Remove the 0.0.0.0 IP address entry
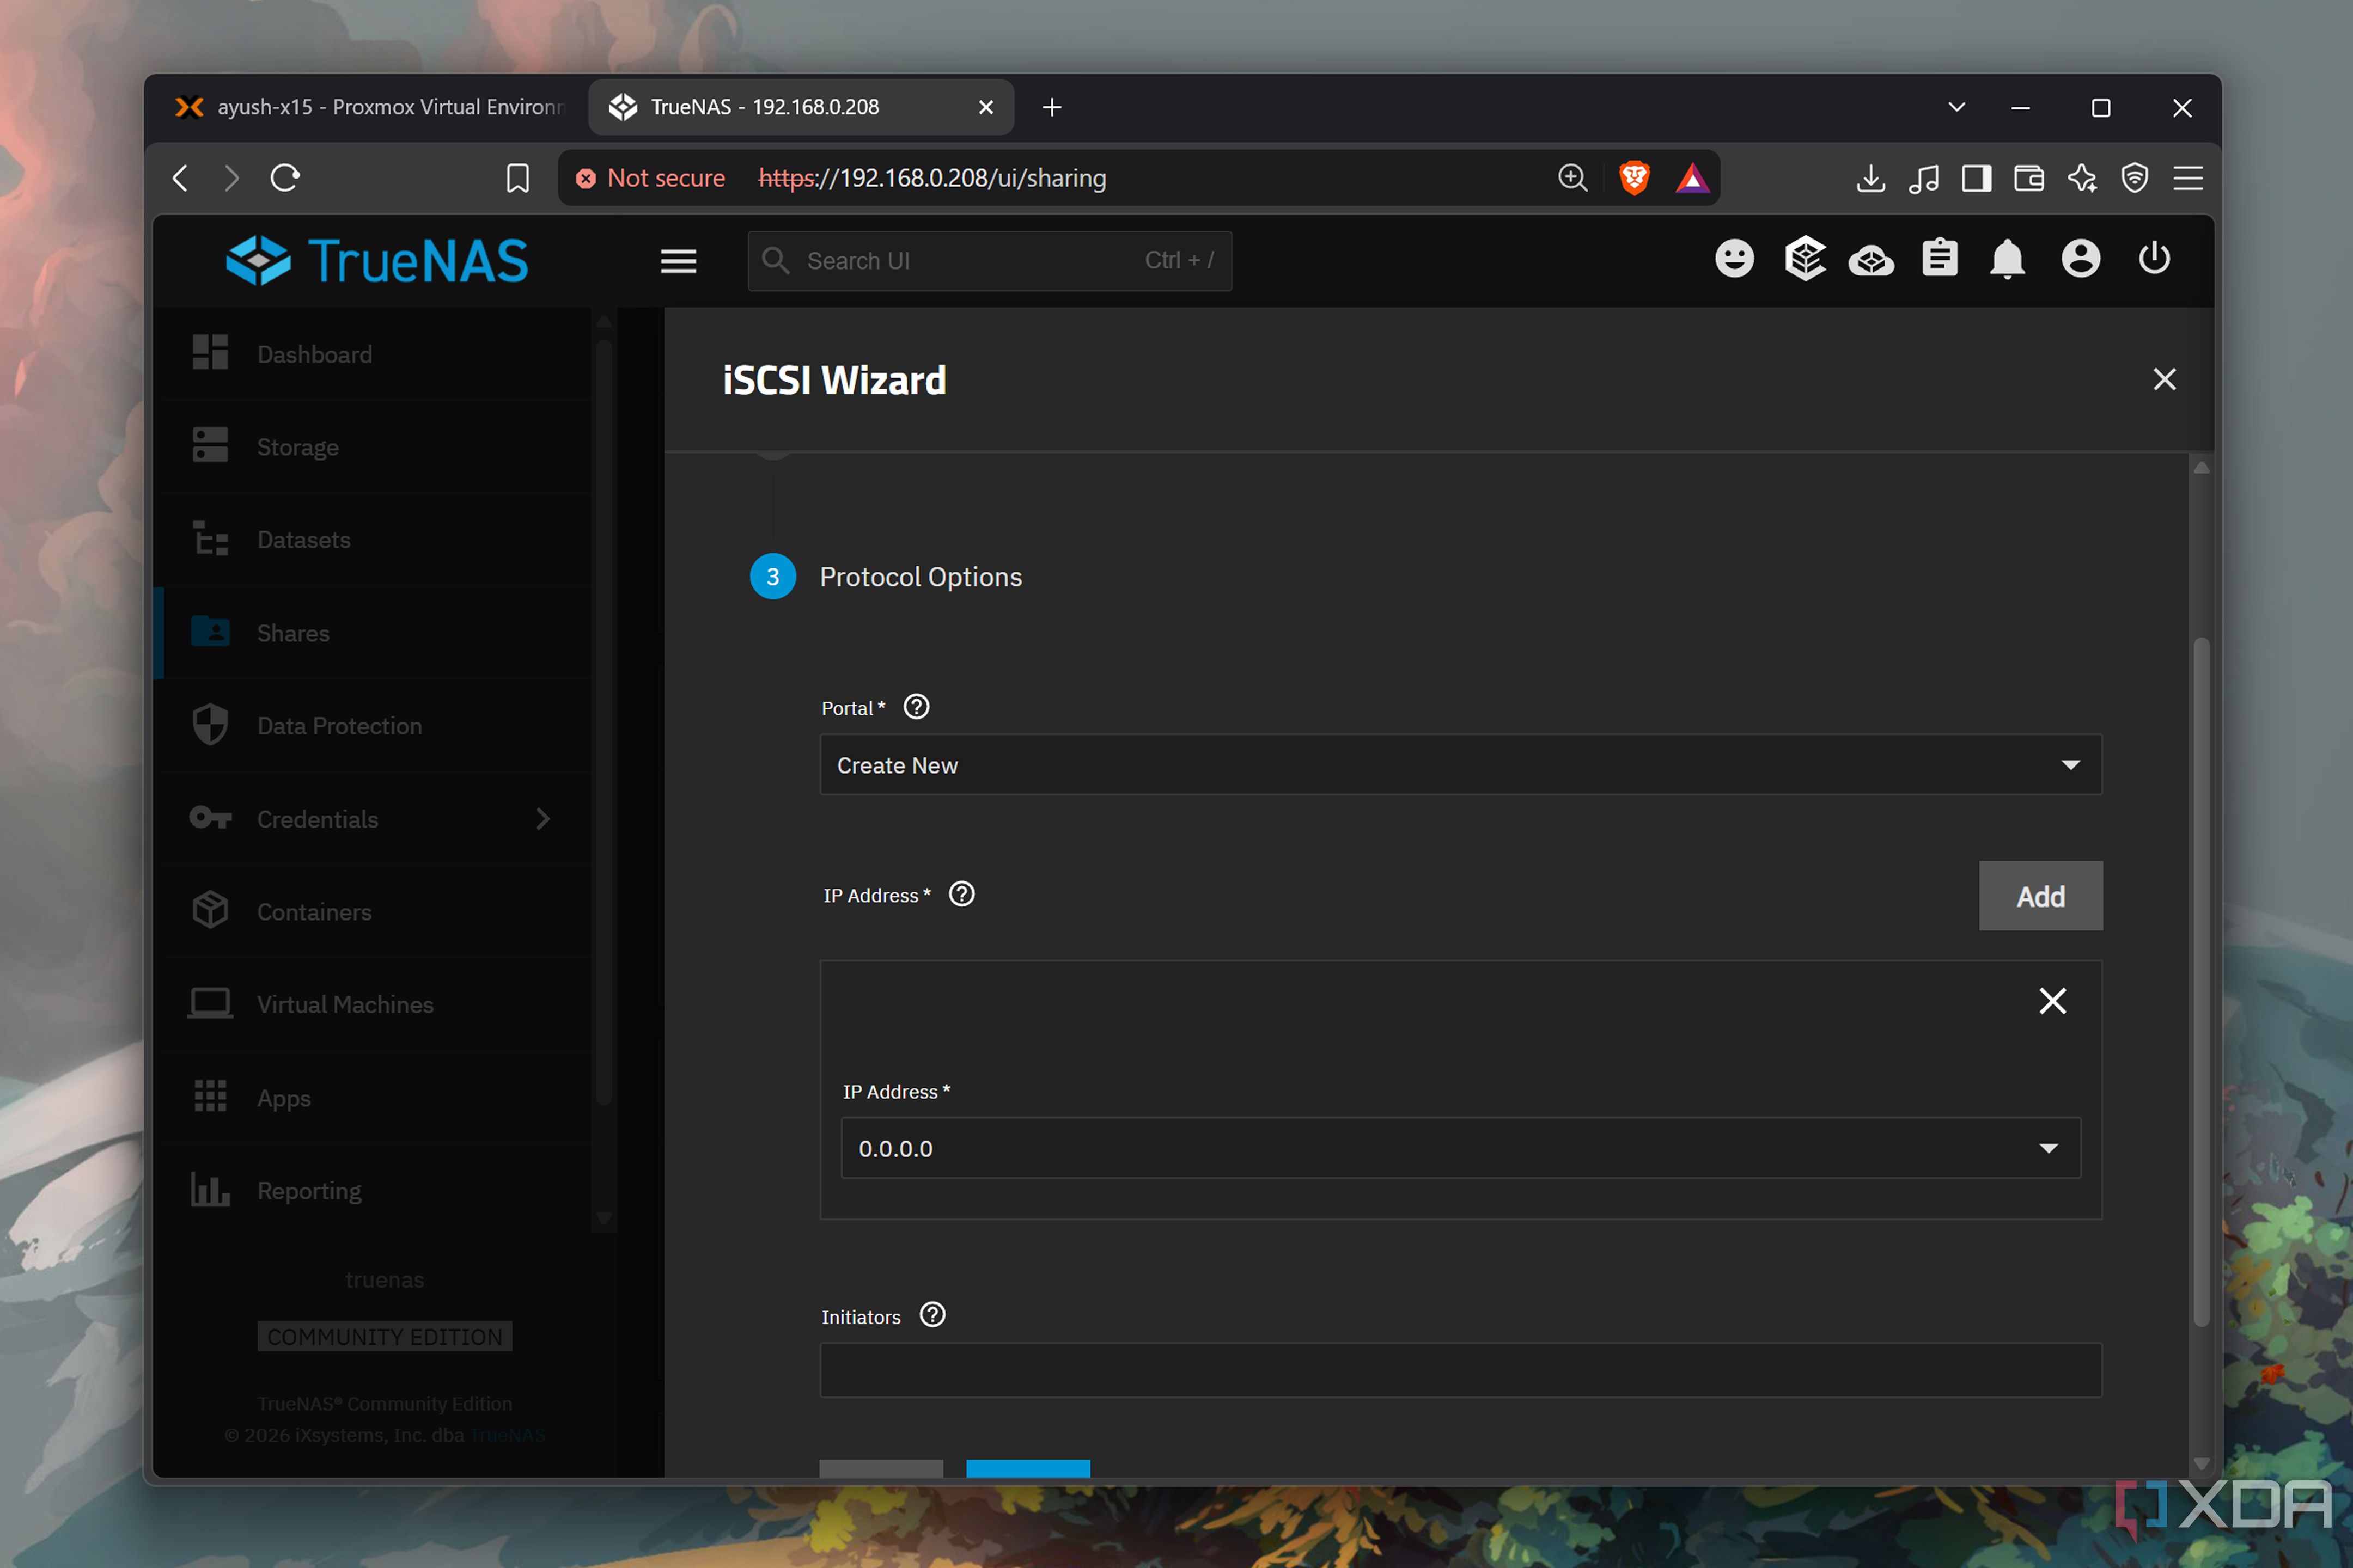The height and width of the screenshot is (1568, 2353). point(2052,1001)
